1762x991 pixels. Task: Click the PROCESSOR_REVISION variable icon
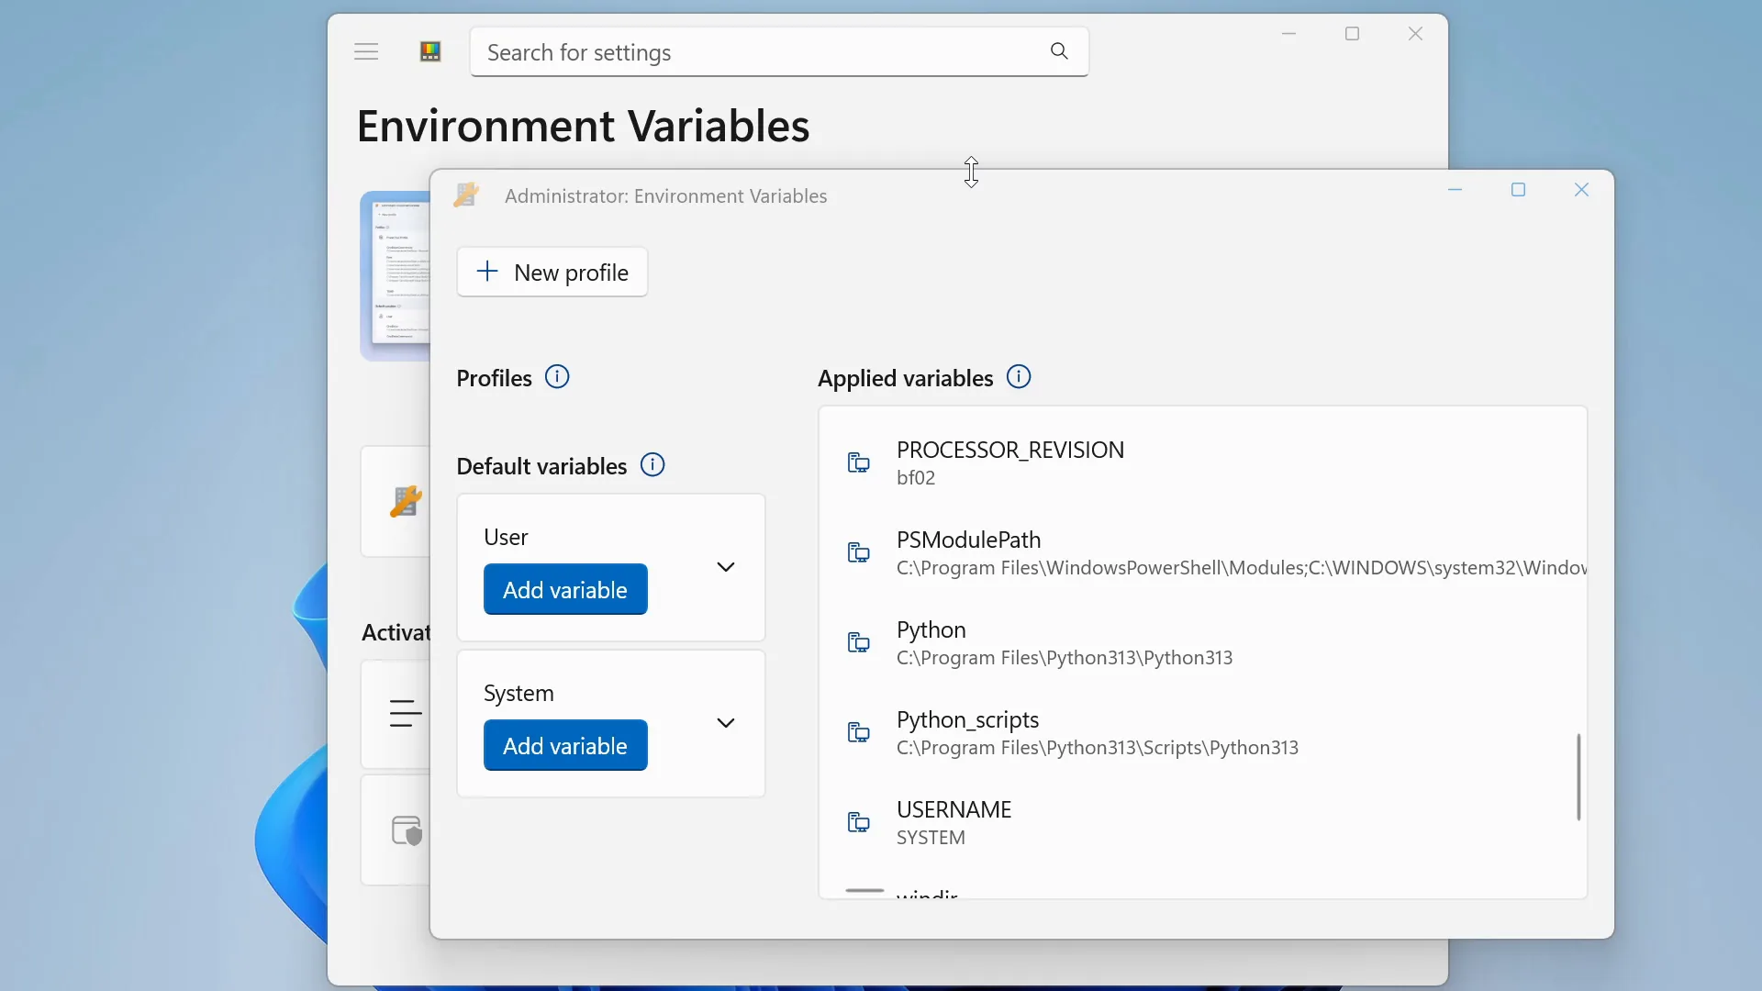(858, 462)
